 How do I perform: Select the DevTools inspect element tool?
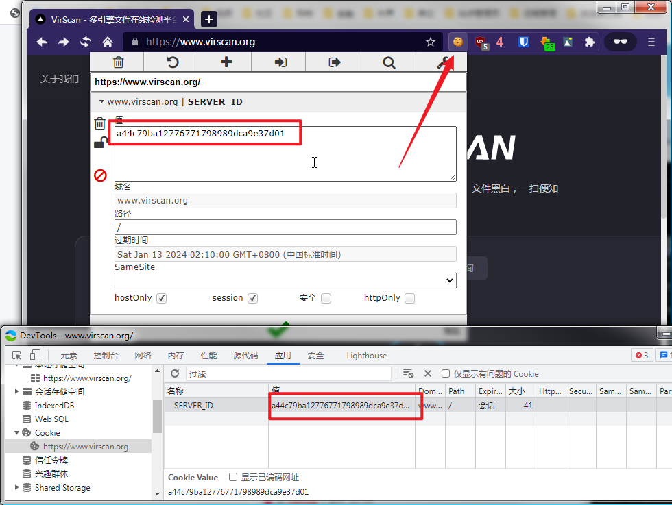[x=16, y=355]
